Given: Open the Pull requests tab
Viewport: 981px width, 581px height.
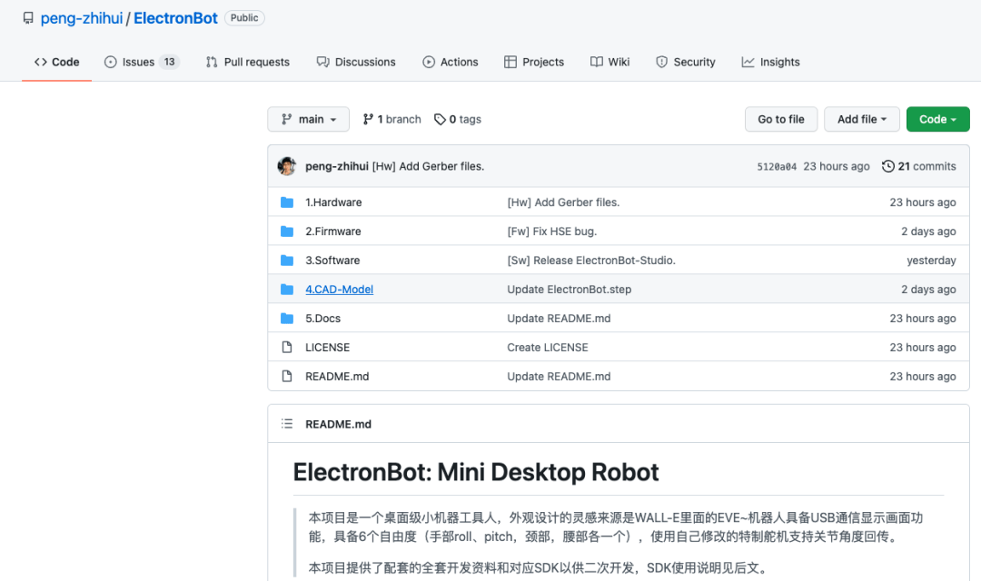Looking at the screenshot, I should [x=248, y=62].
